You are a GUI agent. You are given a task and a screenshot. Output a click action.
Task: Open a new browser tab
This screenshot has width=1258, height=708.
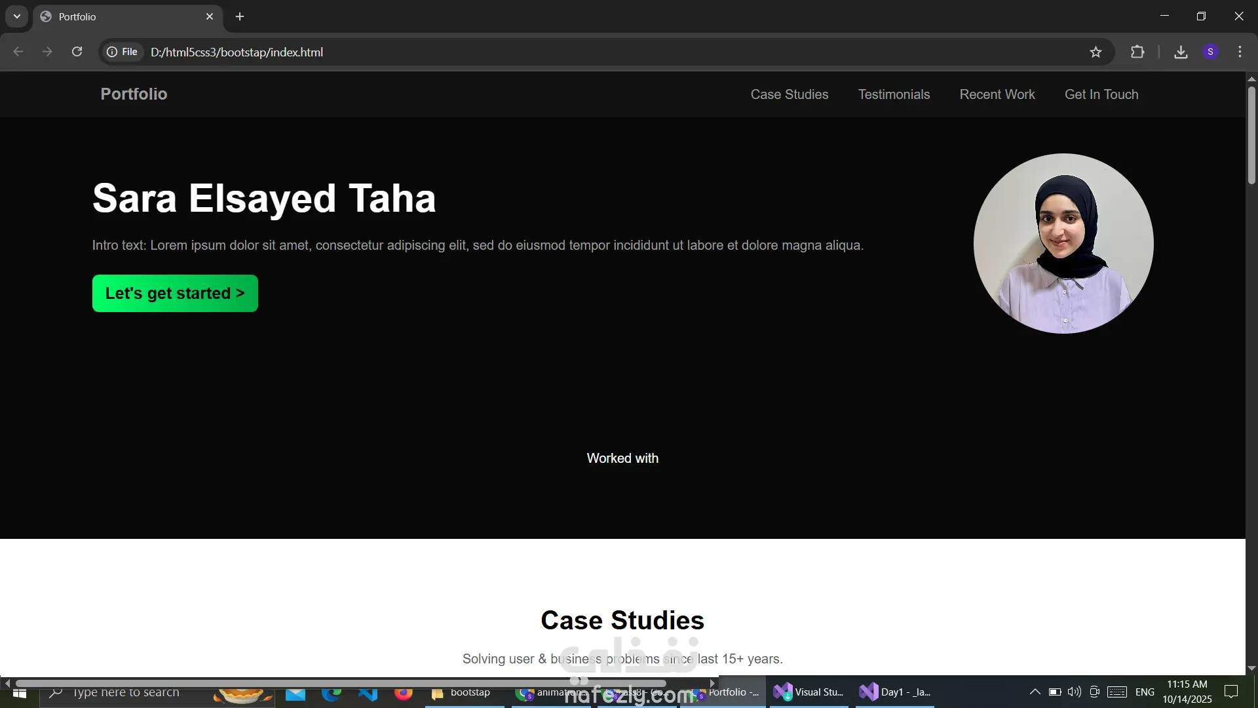click(x=240, y=16)
